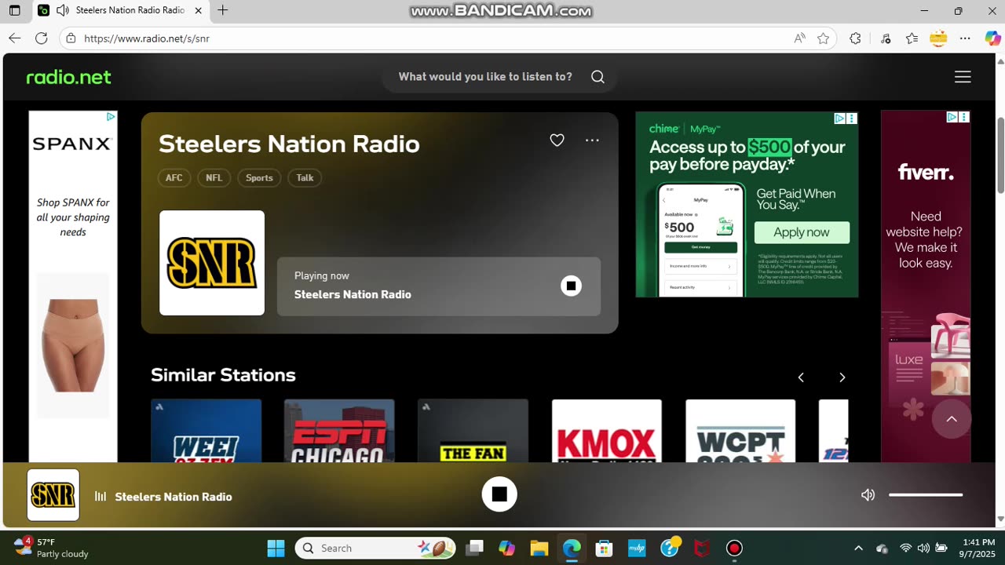The width and height of the screenshot is (1005, 565).
Task: Stop playback in bottom player bar
Action: click(499, 494)
